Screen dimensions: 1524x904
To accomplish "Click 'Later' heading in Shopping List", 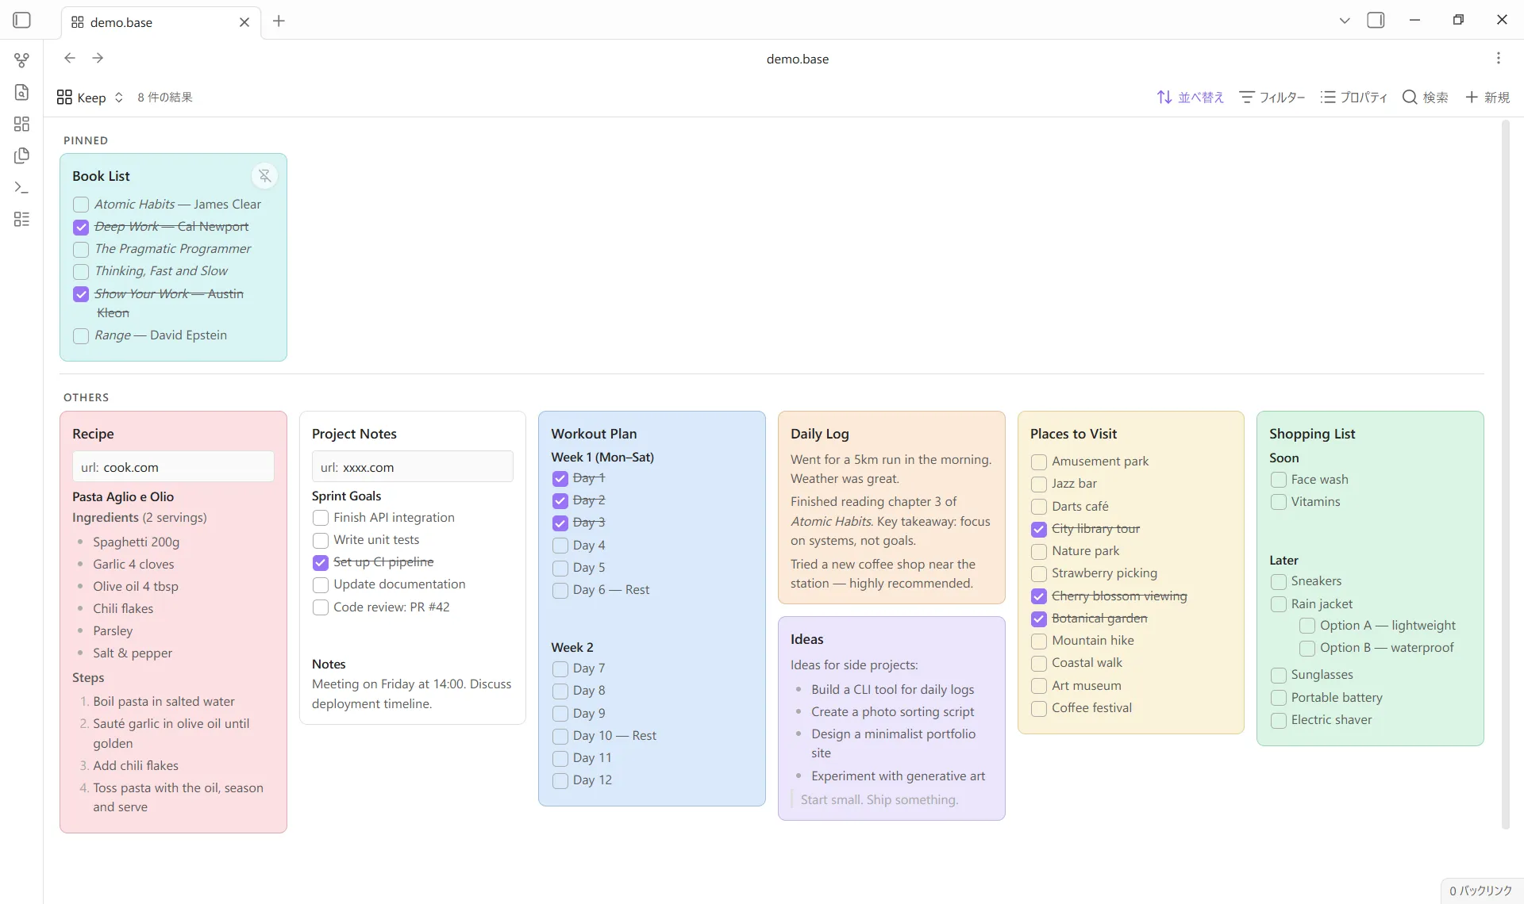I will (x=1283, y=560).
